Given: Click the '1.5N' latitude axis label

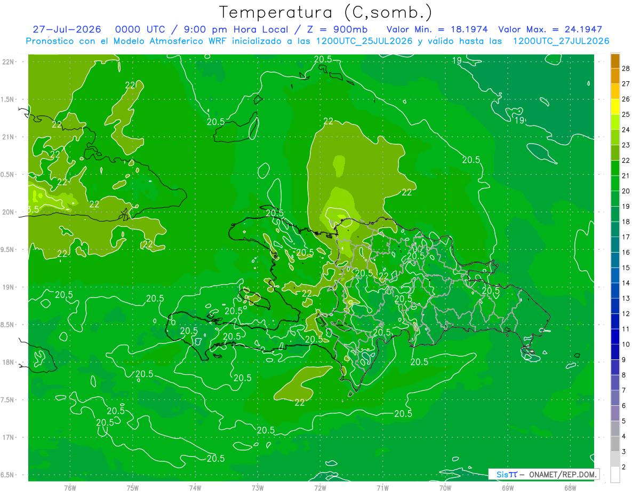Looking at the screenshot, I should click(8, 99).
